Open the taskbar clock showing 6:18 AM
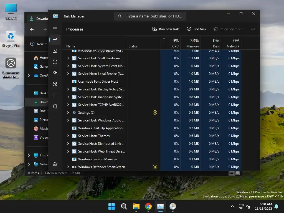Viewport: 284px width, 213px height. pos(263,206)
